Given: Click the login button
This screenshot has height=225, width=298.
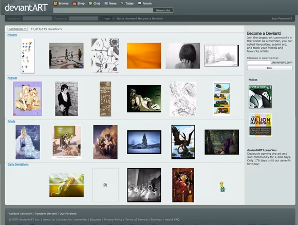Looking at the screenshot, I should [107, 18].
